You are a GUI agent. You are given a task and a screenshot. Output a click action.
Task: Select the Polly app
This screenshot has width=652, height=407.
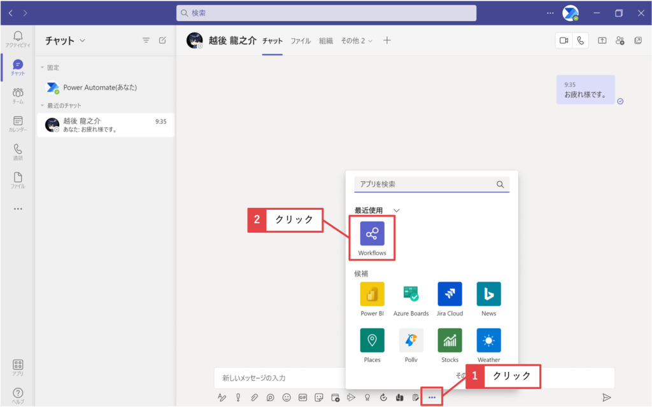click(411, 345)
